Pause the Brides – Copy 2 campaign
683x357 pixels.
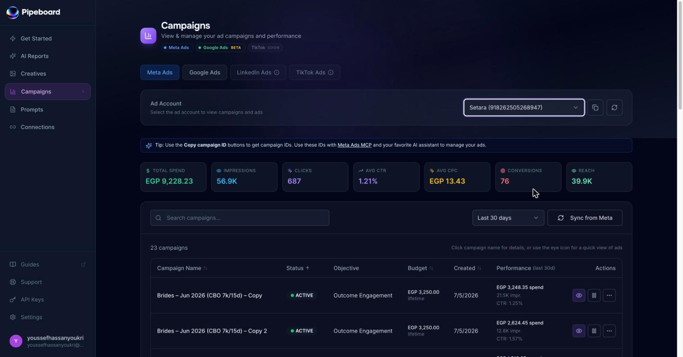tap(594, 331)
